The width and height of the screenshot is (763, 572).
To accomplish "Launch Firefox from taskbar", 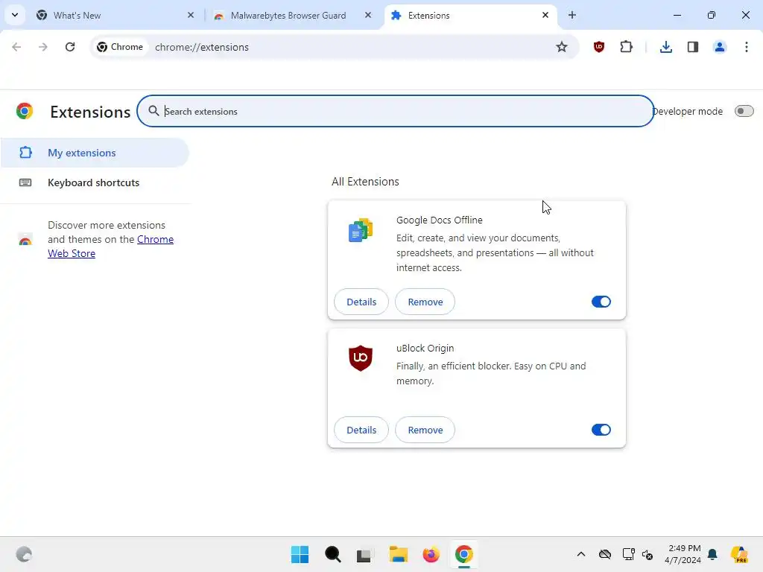I will (431, 554).
